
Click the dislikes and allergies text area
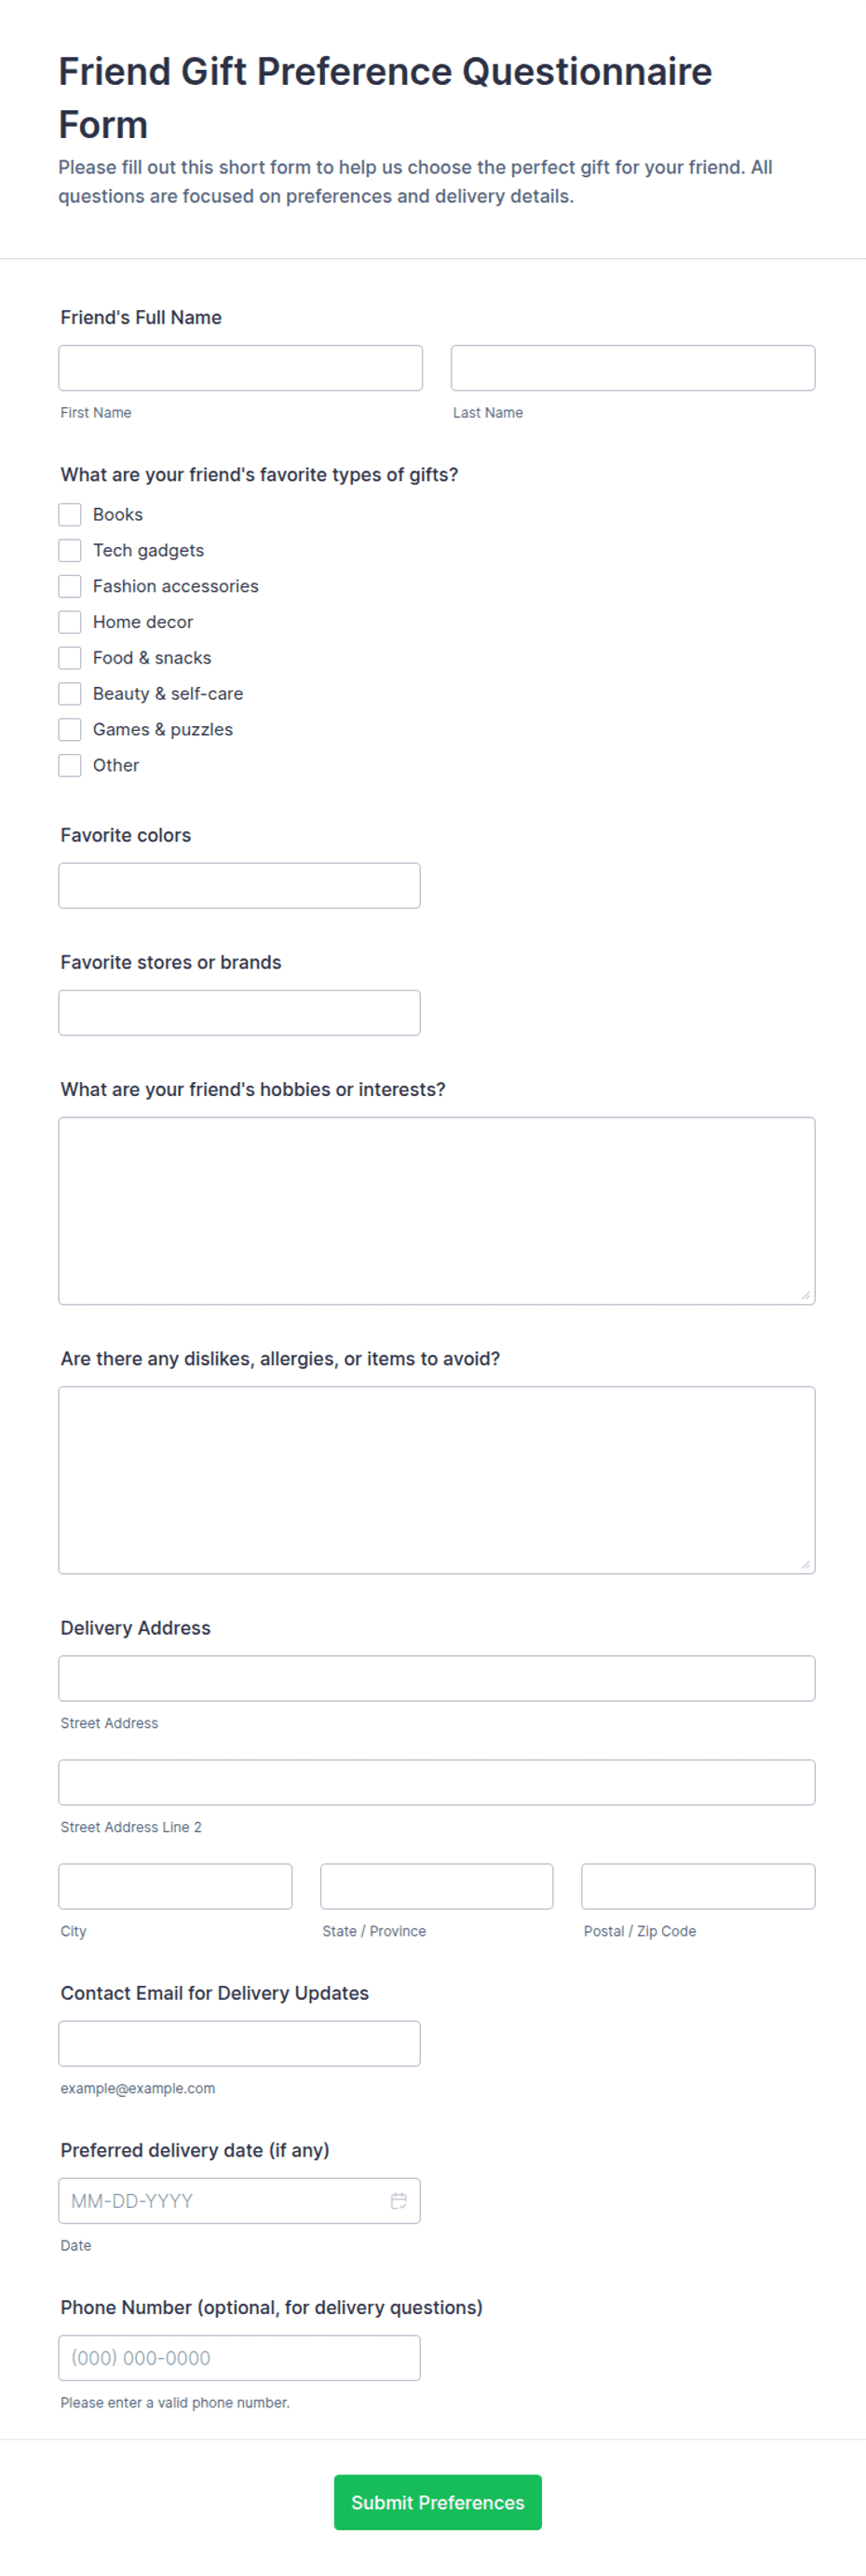[x=437, y=1480]
